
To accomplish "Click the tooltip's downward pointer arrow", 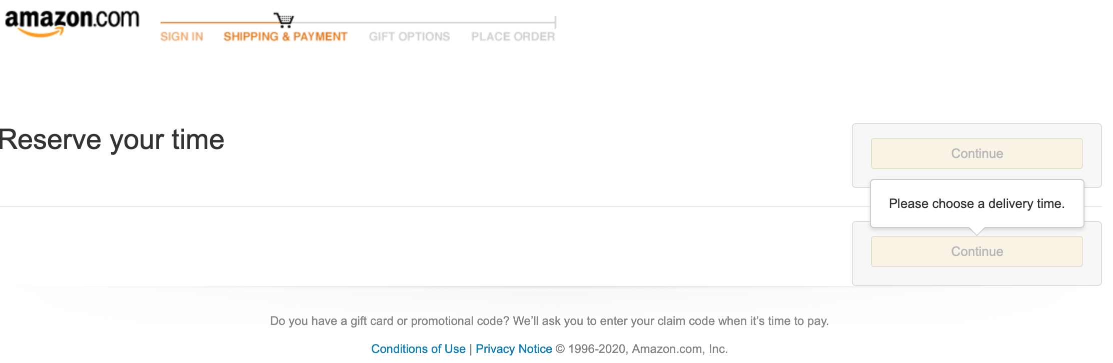I will (x=976, y=231).
